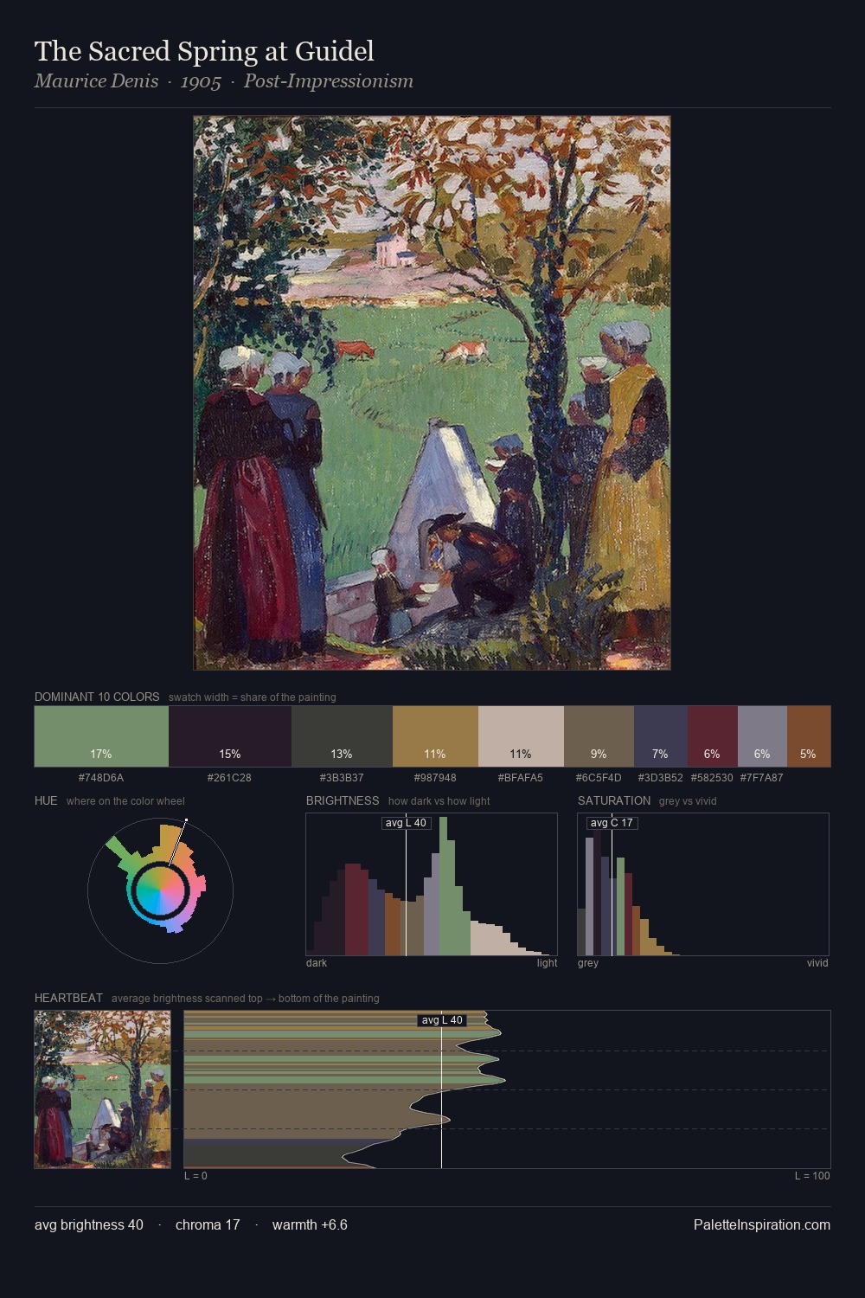Click the tall green bar in brightness histogram
The width and height of the screenshot is (865, 1298).
pyautogui.click(x=444, y=886)
